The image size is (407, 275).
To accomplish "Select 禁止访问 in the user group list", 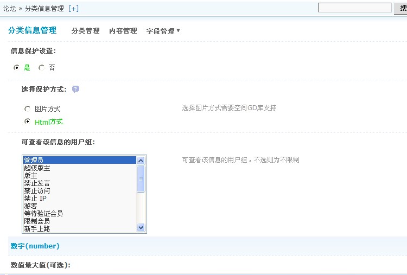I will coord(80,191).
